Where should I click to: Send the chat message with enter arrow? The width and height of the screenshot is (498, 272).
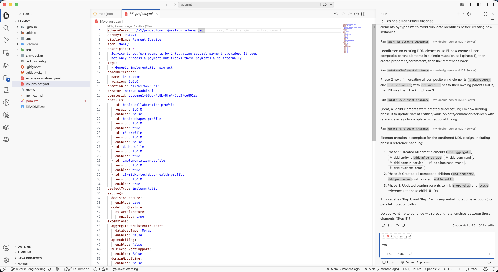pyautogui.click(x=490, y=254)
